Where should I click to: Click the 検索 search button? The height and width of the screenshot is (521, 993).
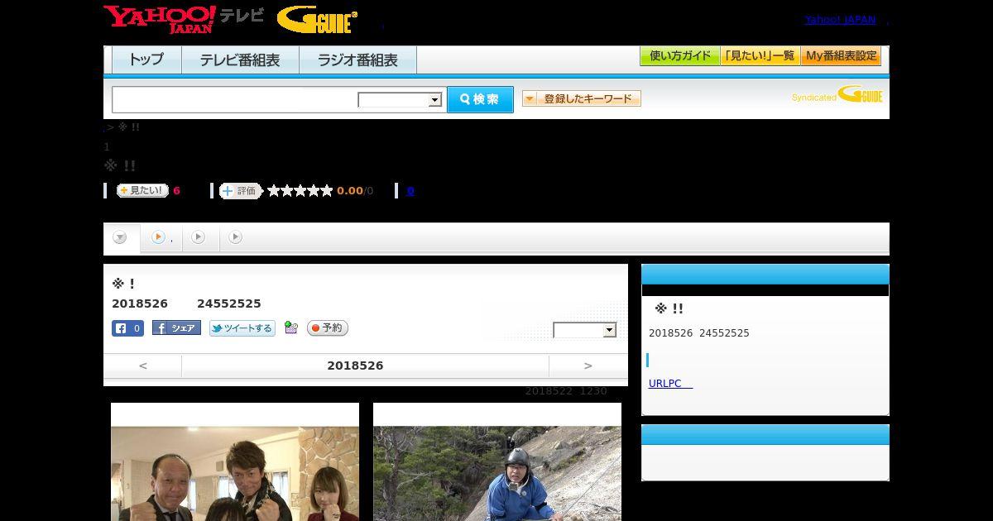coord(480,99)
